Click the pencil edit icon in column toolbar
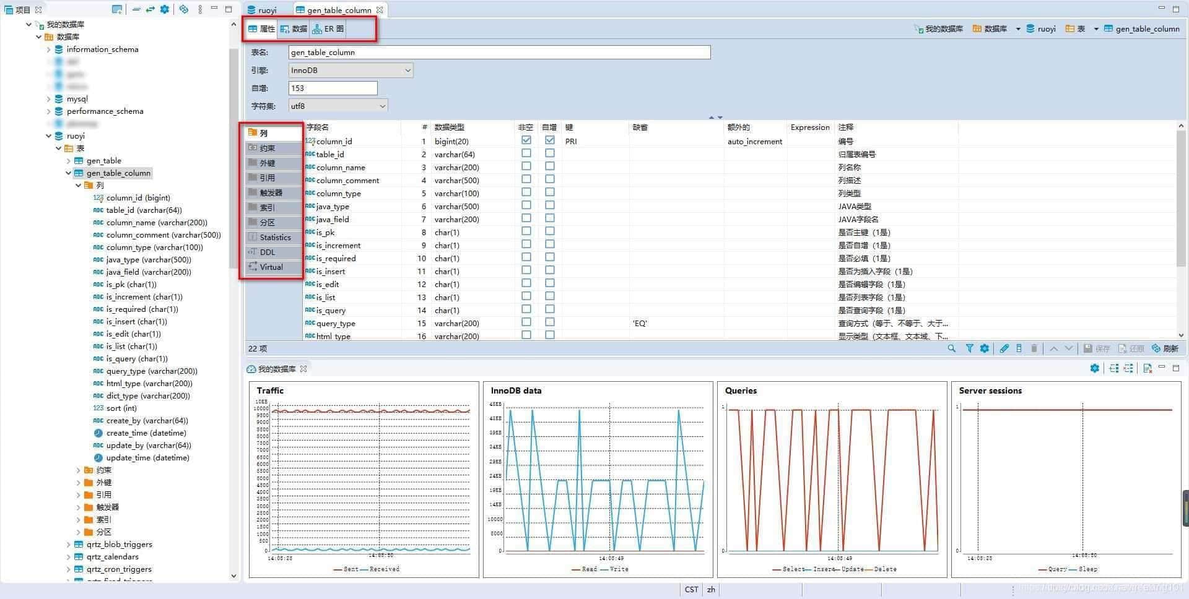This screenshot has height=599, width=1189. [1004, 348]
